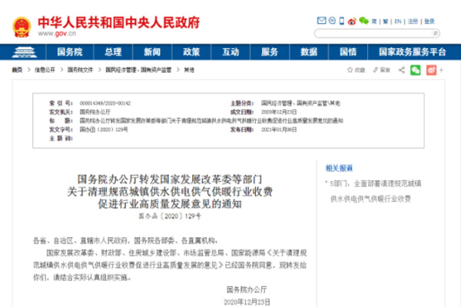This screenshot has height=307, width=461.
Task: Go to 首页 breadcrumb
Action: [17, 70]
